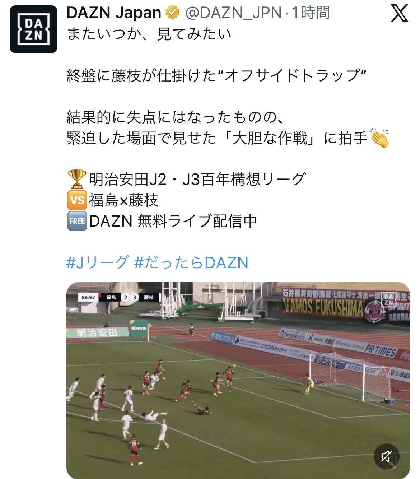Viewport: 420px width, 479px height.
Task: Open the #だったらDAZN hashtag
Action: pos(191,263)
